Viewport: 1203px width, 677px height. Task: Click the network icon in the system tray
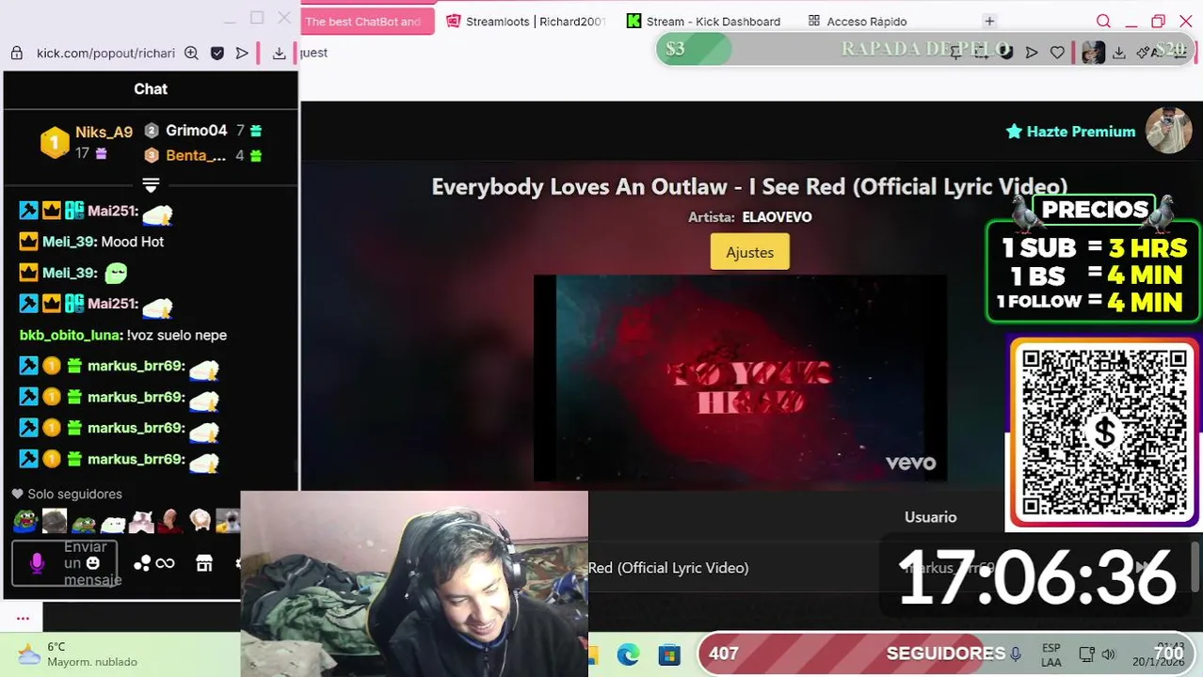tap(1086, 654)
